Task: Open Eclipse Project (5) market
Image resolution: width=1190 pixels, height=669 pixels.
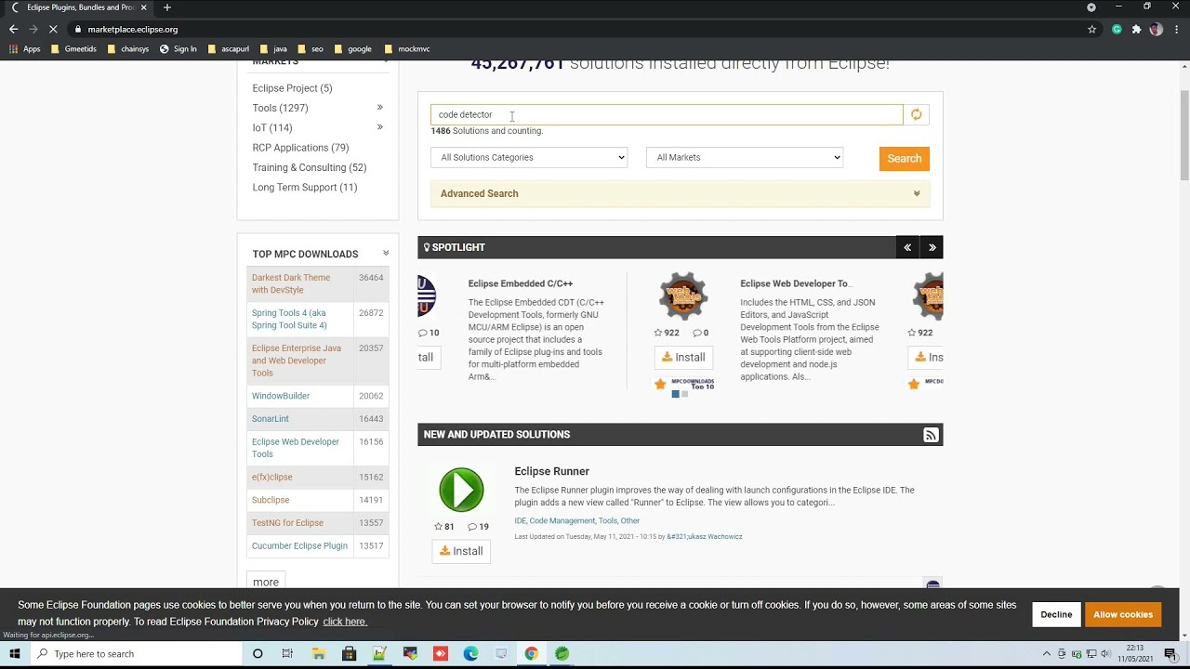Action: tap(292, 88)
